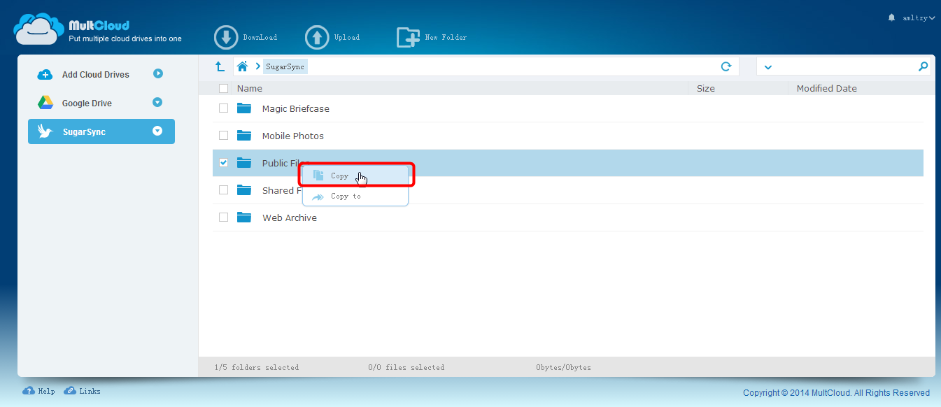This screenshot has width=941, height=407.
Task: Click the MultCloud cloud logo
Action: pyautogui.click(x=39, y=29)
